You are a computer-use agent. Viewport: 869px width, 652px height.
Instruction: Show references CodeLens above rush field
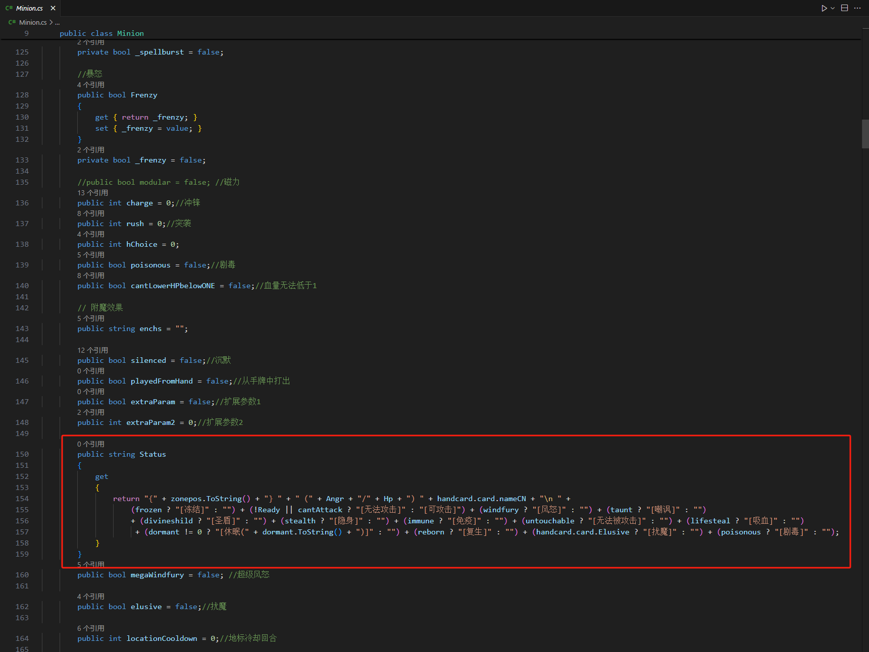[x=91, y=213]
